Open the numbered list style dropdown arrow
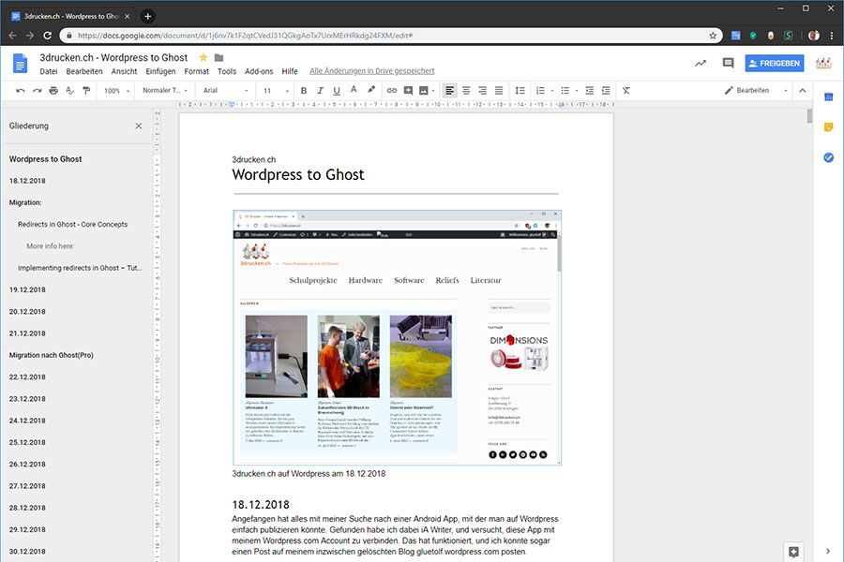Image resolution: width=844 pixels, height=562 pixels. point(552,90)
